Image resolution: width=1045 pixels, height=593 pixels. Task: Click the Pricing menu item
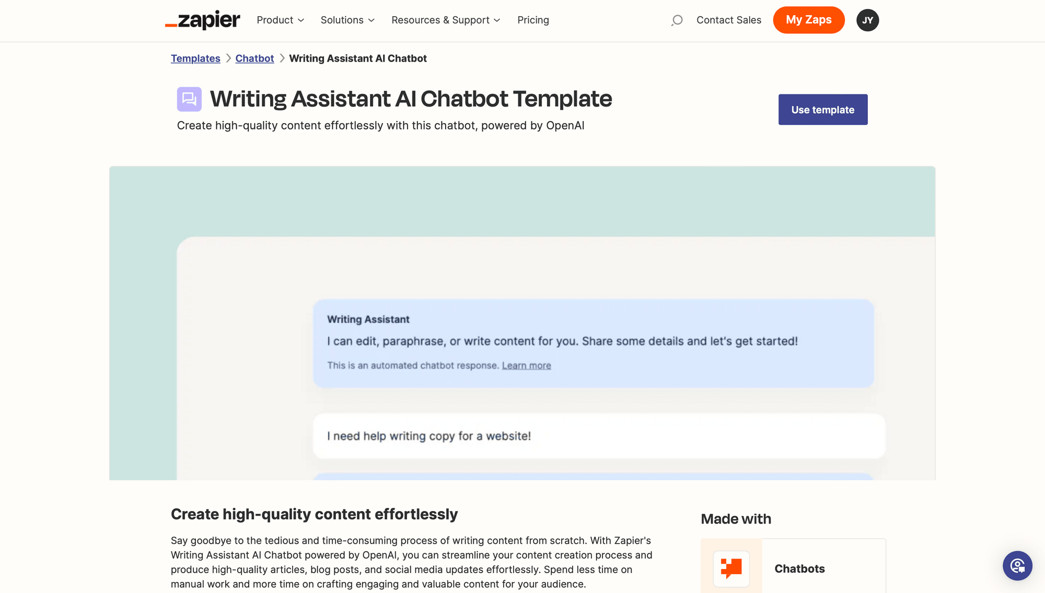(x=533, y=20)
